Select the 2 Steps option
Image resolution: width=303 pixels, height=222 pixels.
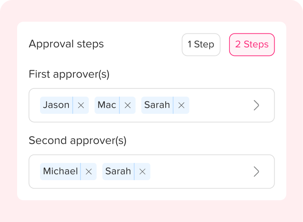[252, 45]
